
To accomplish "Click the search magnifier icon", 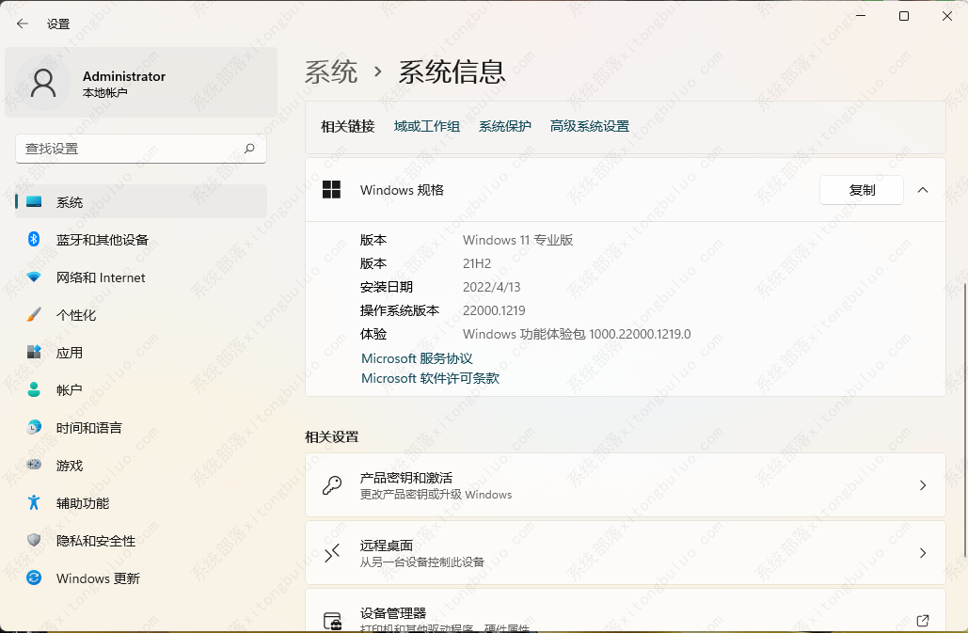I will point(249,149).
